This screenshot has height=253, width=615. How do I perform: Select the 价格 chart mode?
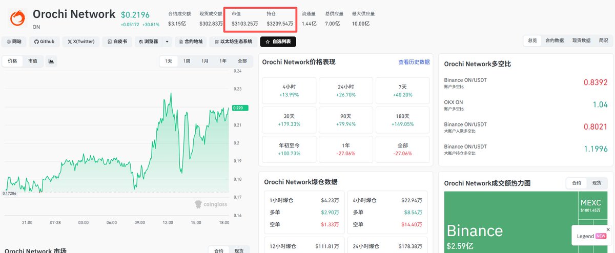coord(12,61)
